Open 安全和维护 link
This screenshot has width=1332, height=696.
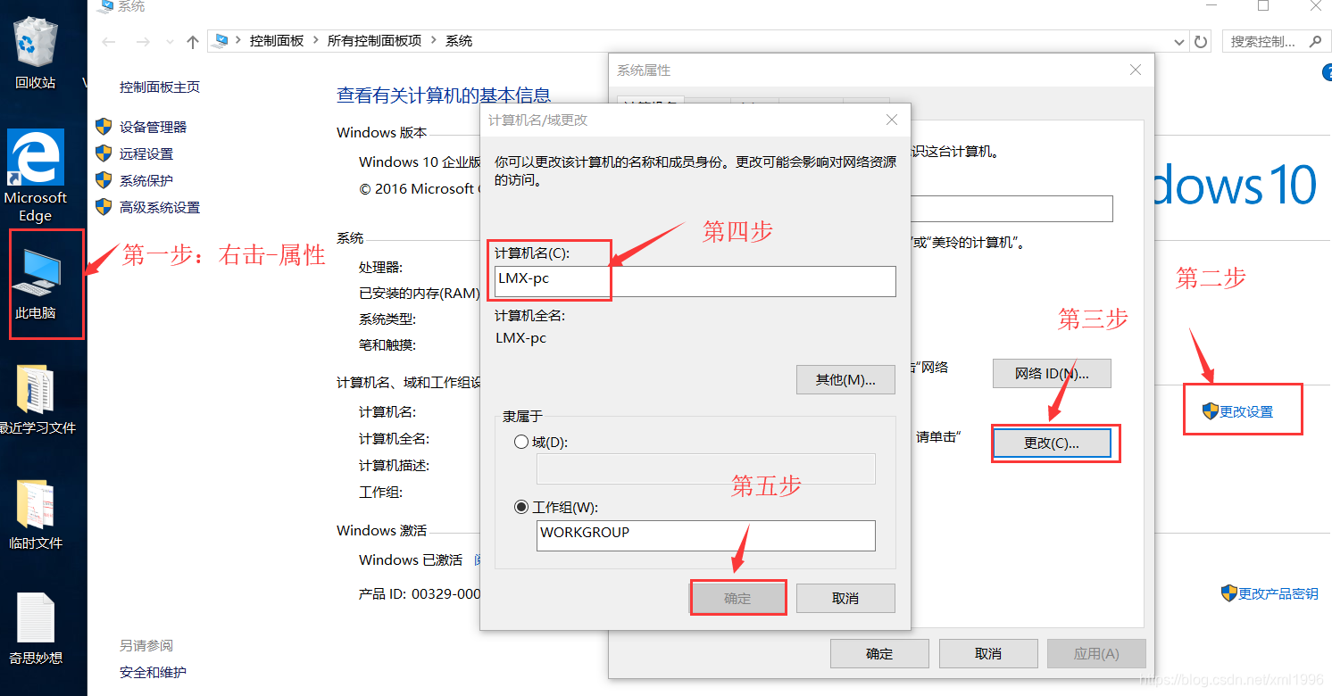pos(153,672)
